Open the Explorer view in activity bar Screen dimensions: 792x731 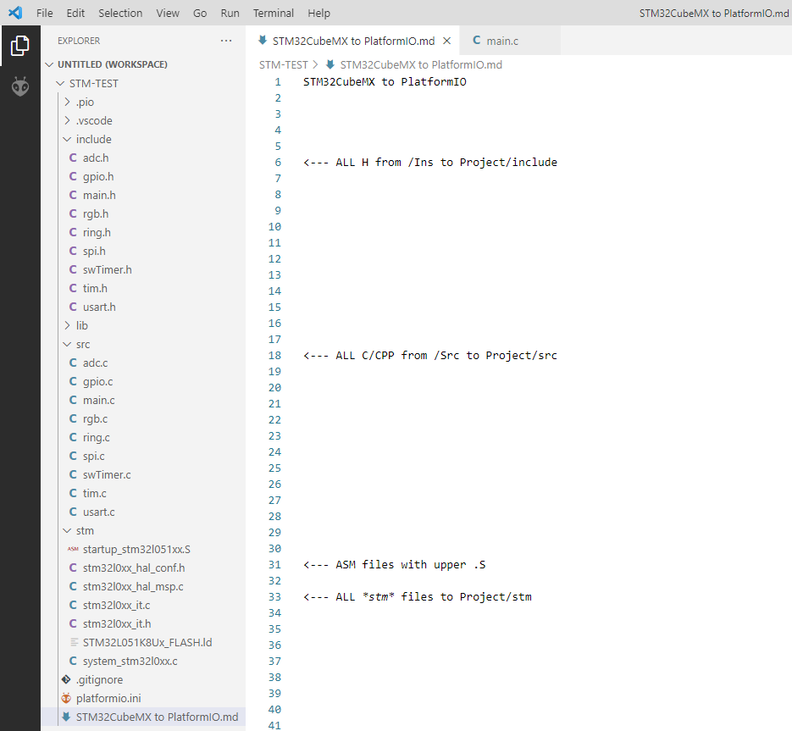pos(19,46)
